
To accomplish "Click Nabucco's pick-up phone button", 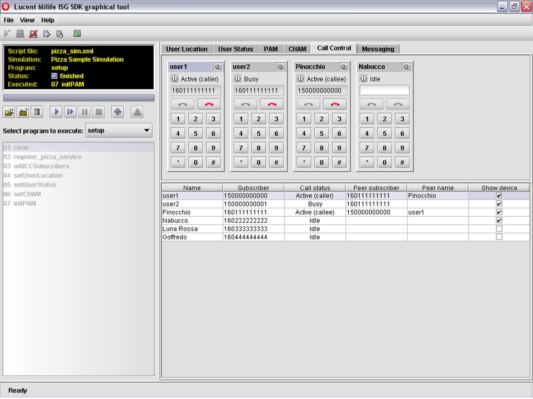I will (371, 104).
